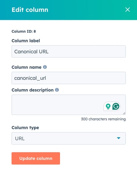Click the 300 characters remaining counter
The height and width of the screenshot is (171, 137).
click(103, 119)
